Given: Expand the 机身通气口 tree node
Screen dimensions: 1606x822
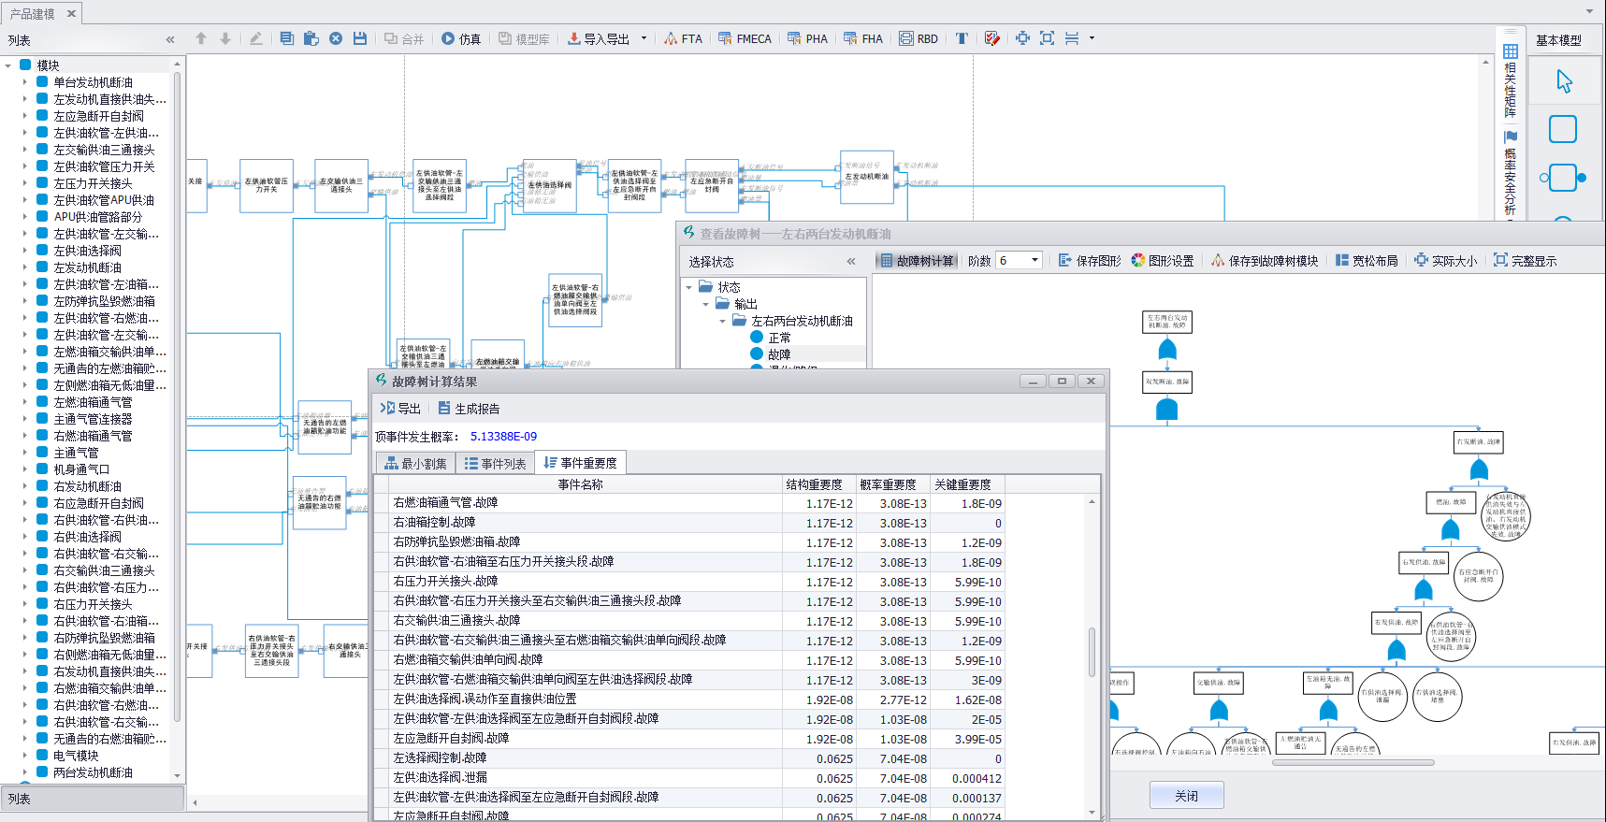Looking at the screenshot, I should 25,469.
